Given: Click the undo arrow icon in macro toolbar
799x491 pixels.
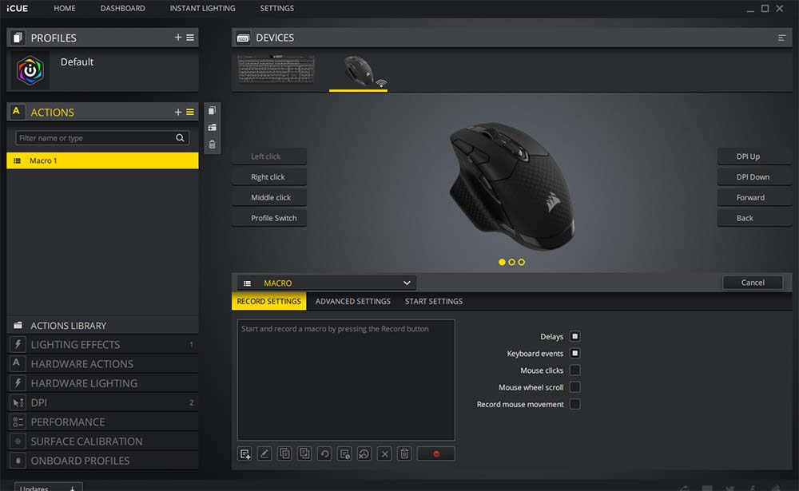Looking at the screenshot, I should point(324,453).
